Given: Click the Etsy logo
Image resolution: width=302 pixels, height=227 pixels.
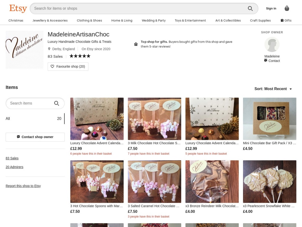Looking at the screenshot, I should (x=18, y=8).
